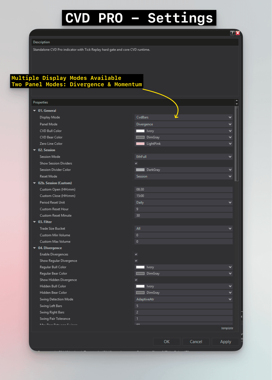Collapse the 01. General section
272x380 pixels.
pyautogui.click(x=34, y=110)
